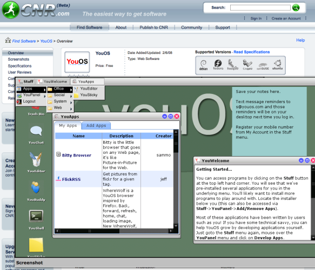Screen dimensions: 315x270
Task: Click the Description column header
Action: [122, 136]
